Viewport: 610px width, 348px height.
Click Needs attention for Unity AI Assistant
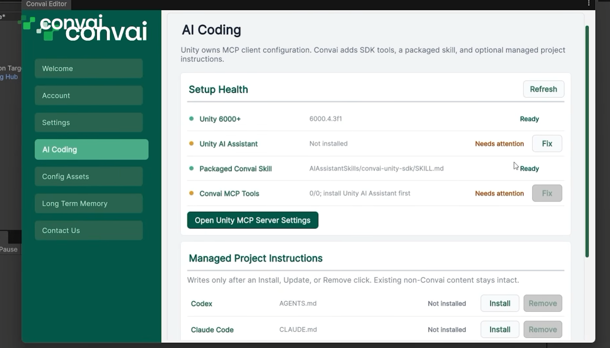[499, 143]
